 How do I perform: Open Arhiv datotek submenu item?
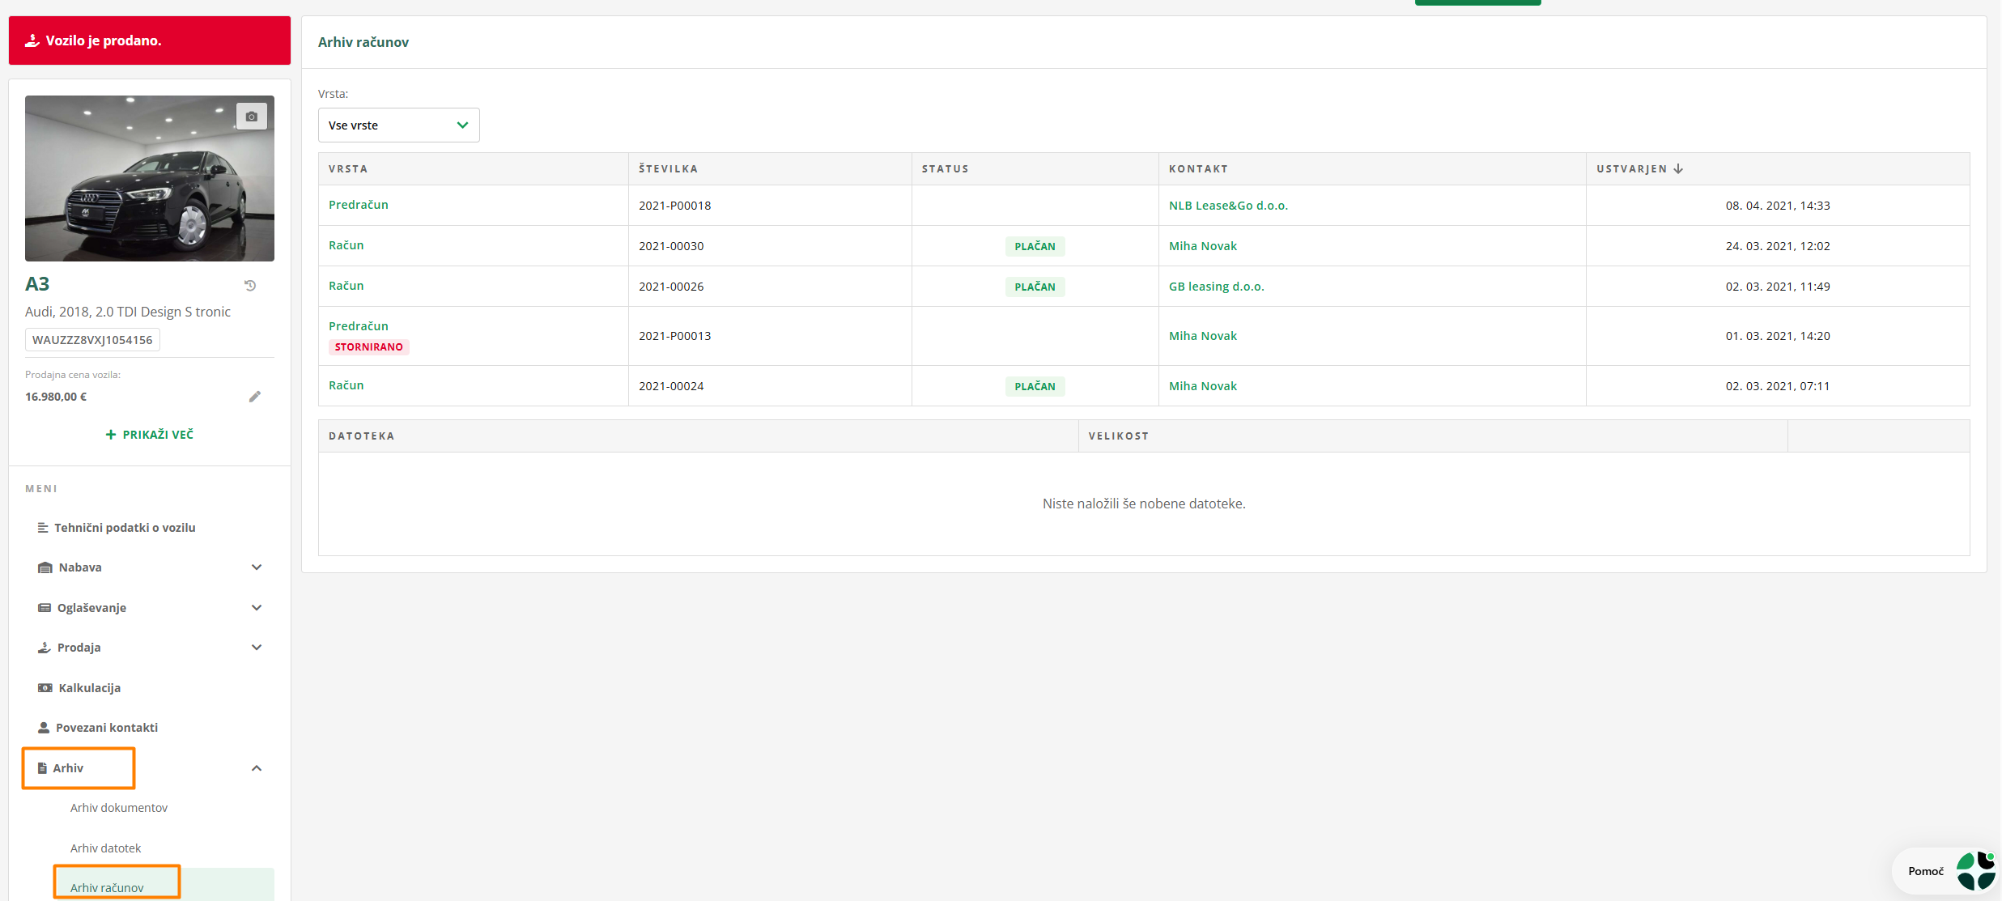[x=105, y=848]
